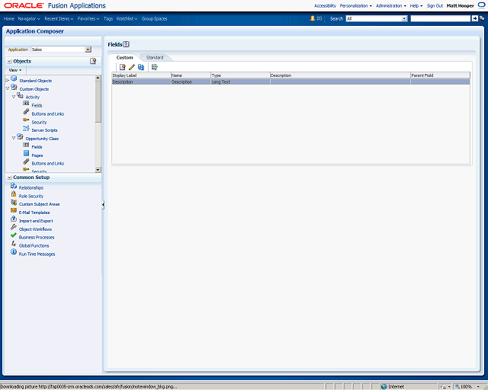Click inside the top search text field
Image resolution: width=488 pixels, height=390 pixels.
(441, 18)
